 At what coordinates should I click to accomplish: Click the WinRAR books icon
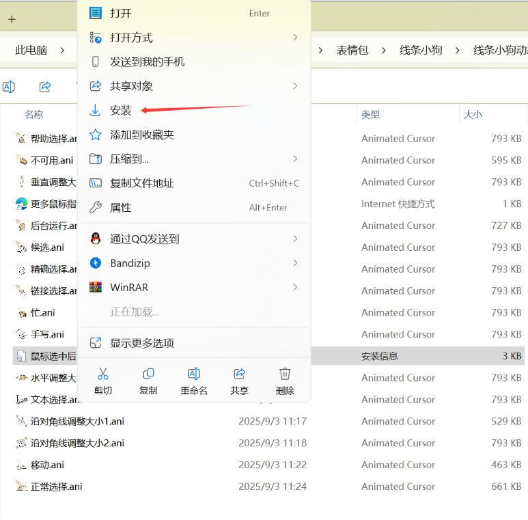coord(96,287)
